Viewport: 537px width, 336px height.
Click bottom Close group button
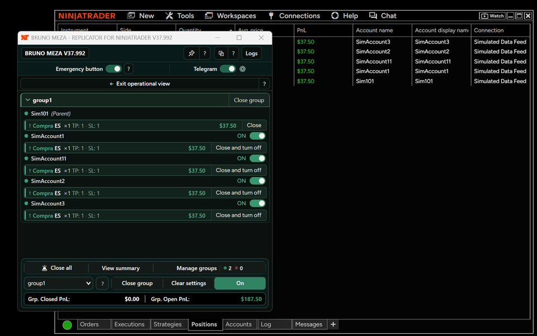point(137,284)
